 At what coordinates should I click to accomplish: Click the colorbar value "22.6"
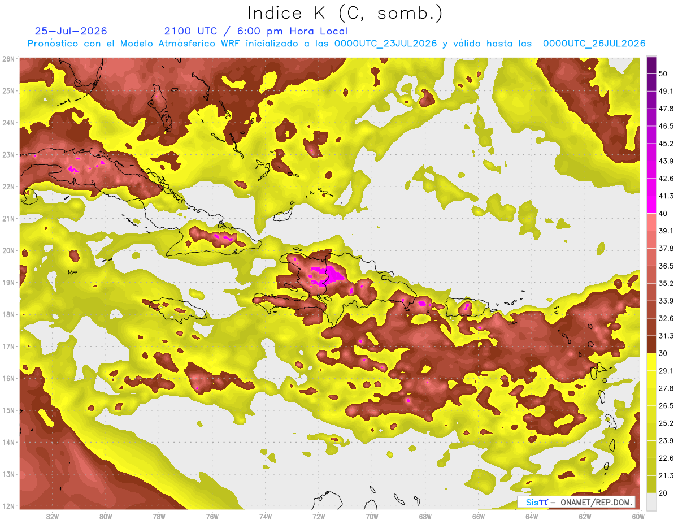pos(666,458)
